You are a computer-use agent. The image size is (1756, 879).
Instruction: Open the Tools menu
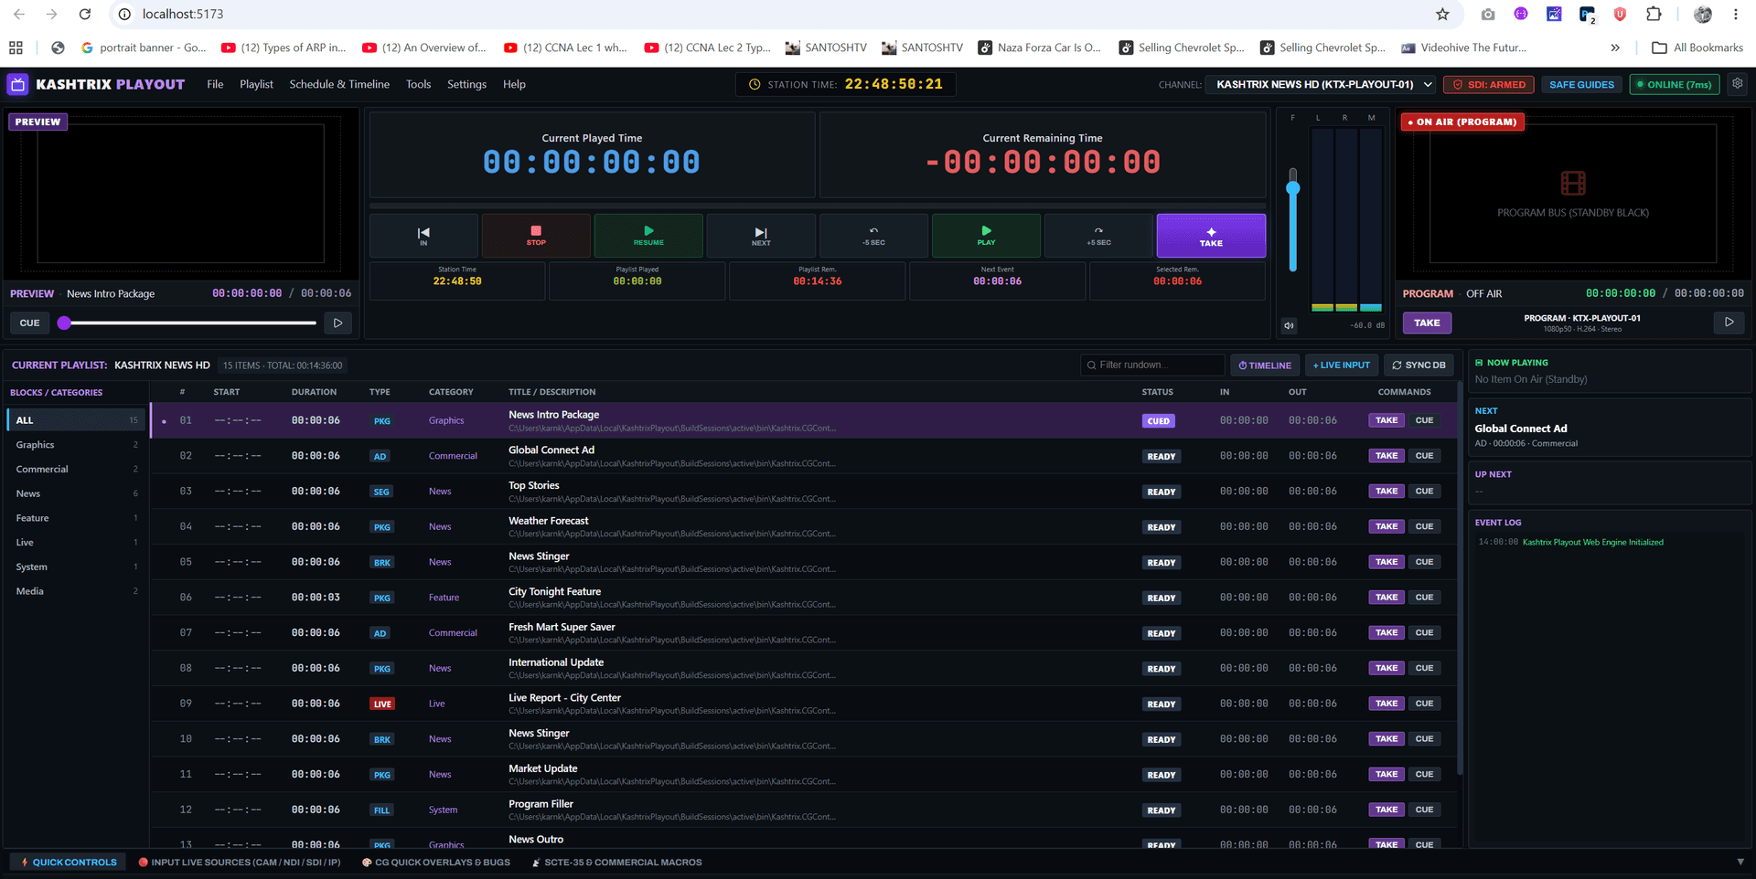418,84
